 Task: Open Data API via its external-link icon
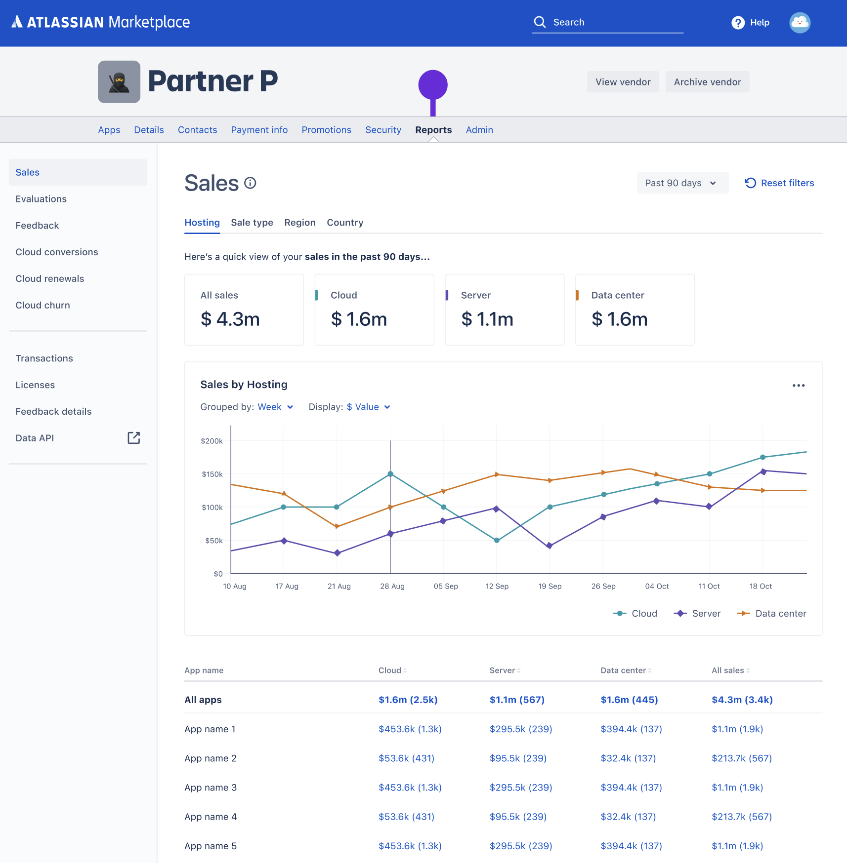coord(134,437)
